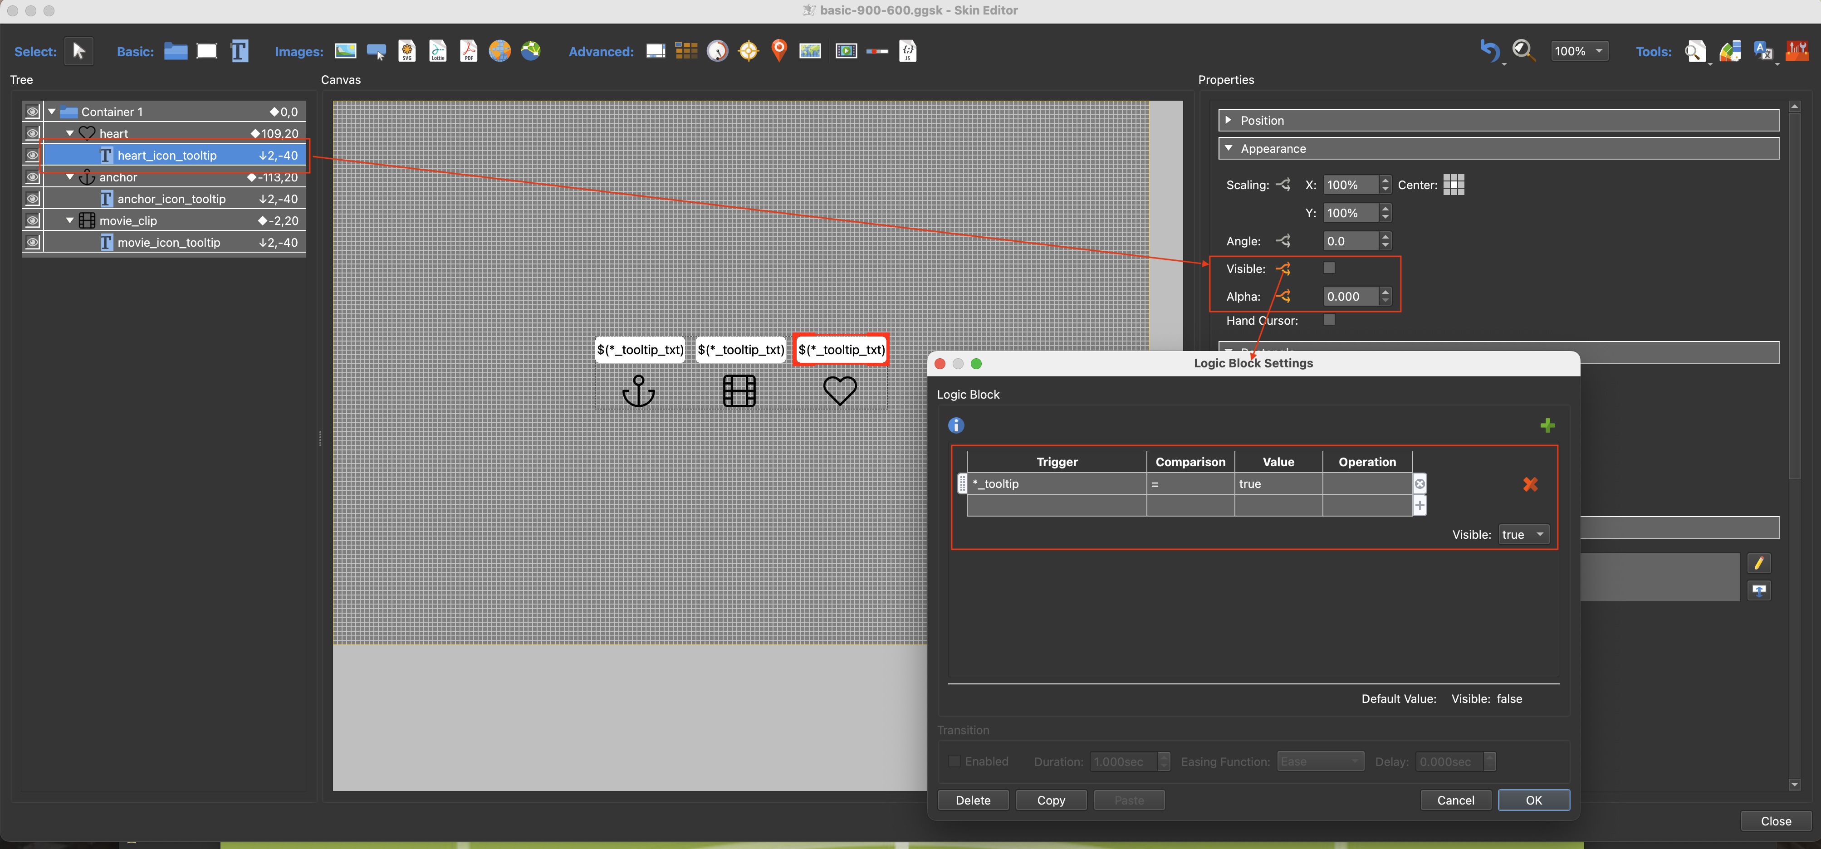Open Scaling logic block icon
1821x849 pixels.
click(x=1283, y=185)
